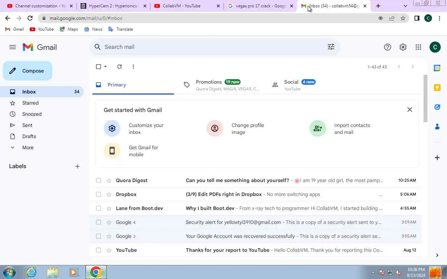This screenshot has height=279, width=447.
Task: Click Customize your inbox gear icon
Action: 112,128
